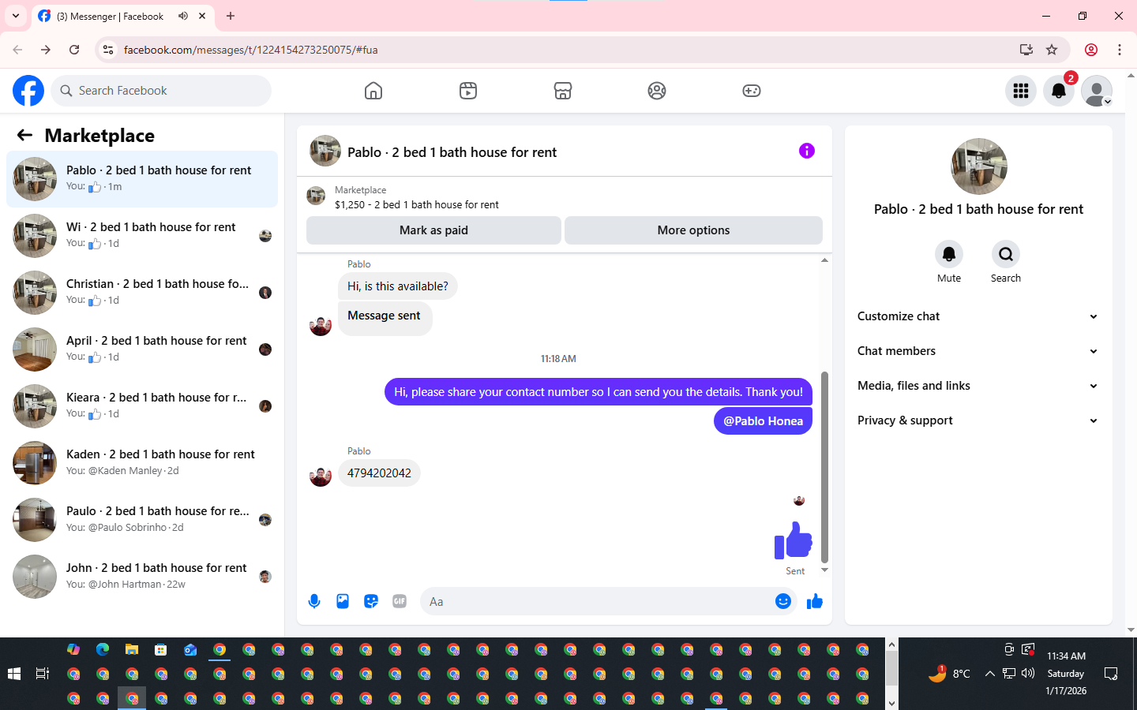The width and height of the screenshot is (1137, 710).
Task: Open John 2 bed 1 bath conversation
Action: click(x=142, y=577)
